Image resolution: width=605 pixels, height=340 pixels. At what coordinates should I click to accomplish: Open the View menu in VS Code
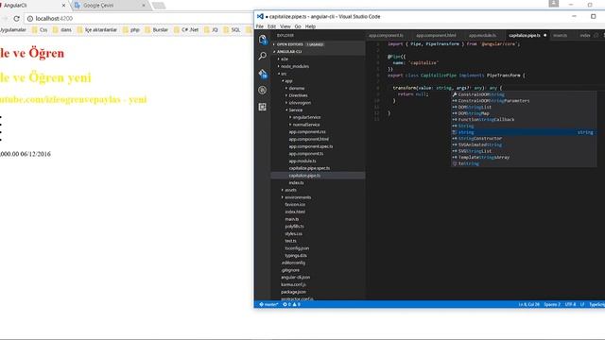(285, 26)
